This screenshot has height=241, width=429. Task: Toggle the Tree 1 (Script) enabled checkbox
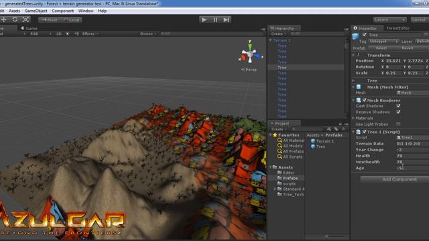coord(364,132)
